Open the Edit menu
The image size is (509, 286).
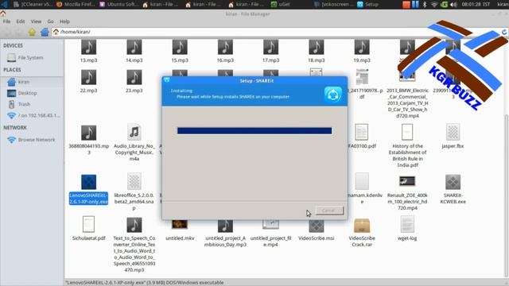pyautogui.click(x=21, y=21)
